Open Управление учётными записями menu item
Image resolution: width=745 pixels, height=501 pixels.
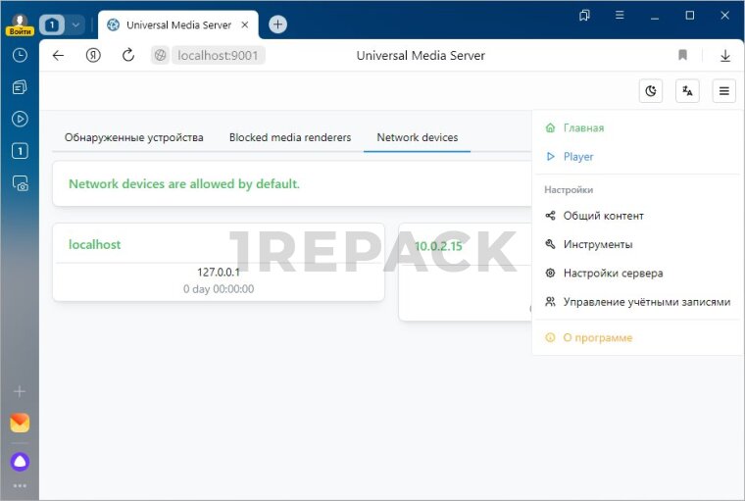pos(646,302)
